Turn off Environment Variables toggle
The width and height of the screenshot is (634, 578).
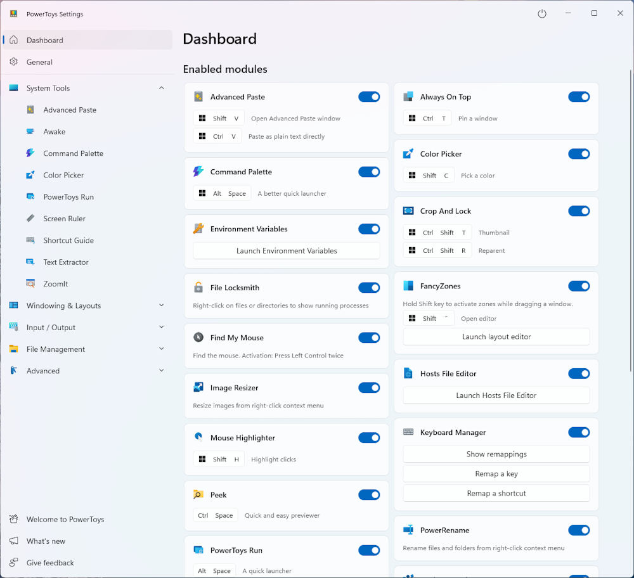(x=369, y=229)
